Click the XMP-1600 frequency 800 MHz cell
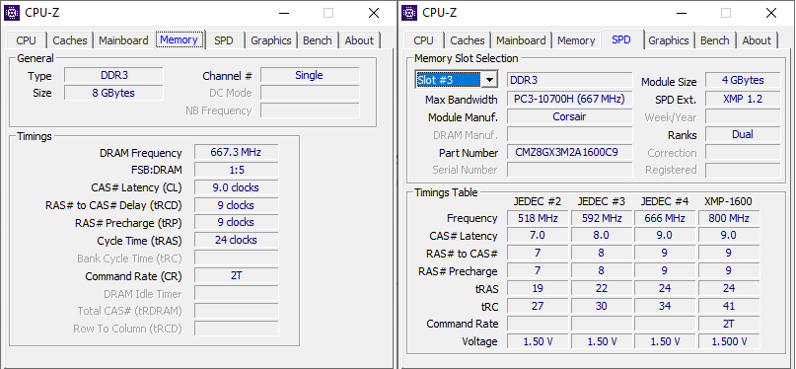The height and width of the screenshot is (369, 796). coord(729,218)
